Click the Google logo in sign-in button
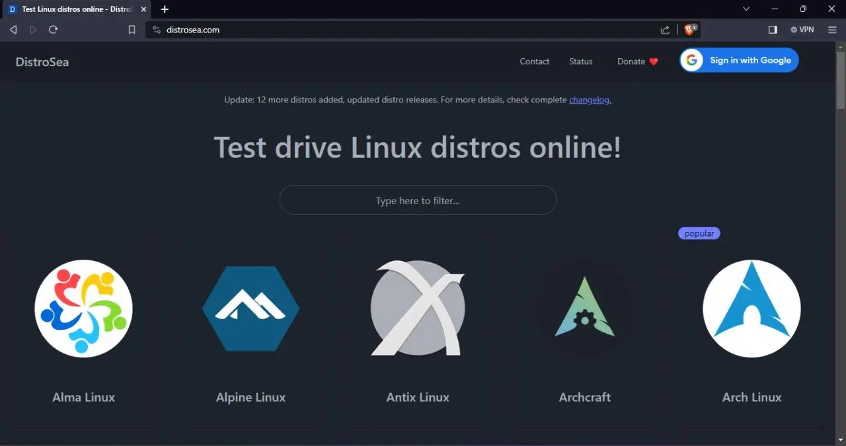The width and height of the screenshot is (846, 446). [692, 60]
